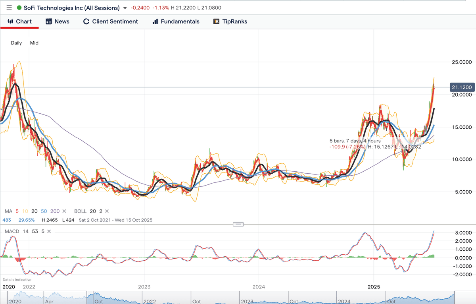Image resolution: width=476 pixels, height=304 pixels.
Task: Click the 3.0000 MACD axis label
Action: [463, 232]
